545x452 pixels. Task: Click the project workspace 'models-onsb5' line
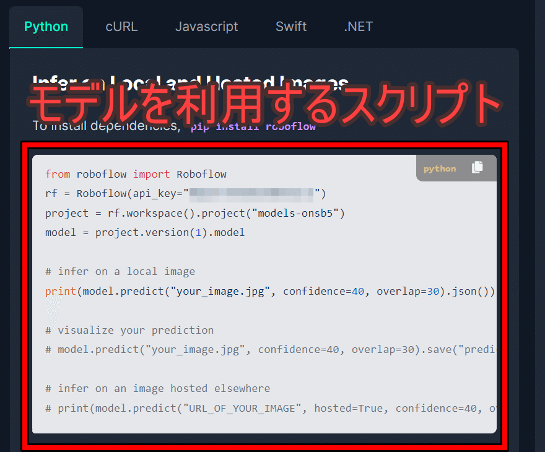pos(195,214)
